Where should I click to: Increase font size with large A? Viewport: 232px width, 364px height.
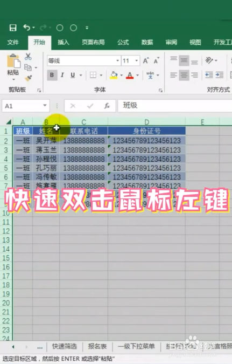pos(146,61)
